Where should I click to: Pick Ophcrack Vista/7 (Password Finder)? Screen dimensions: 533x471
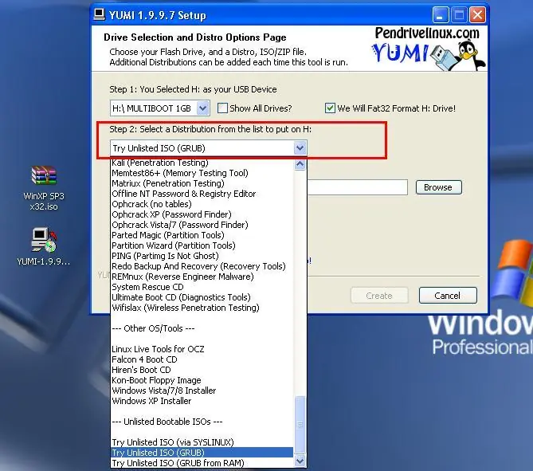(202, 225)
